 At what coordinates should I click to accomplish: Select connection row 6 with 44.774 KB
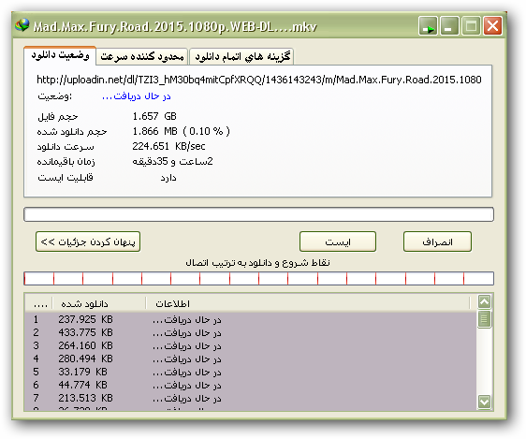(251, 385)
